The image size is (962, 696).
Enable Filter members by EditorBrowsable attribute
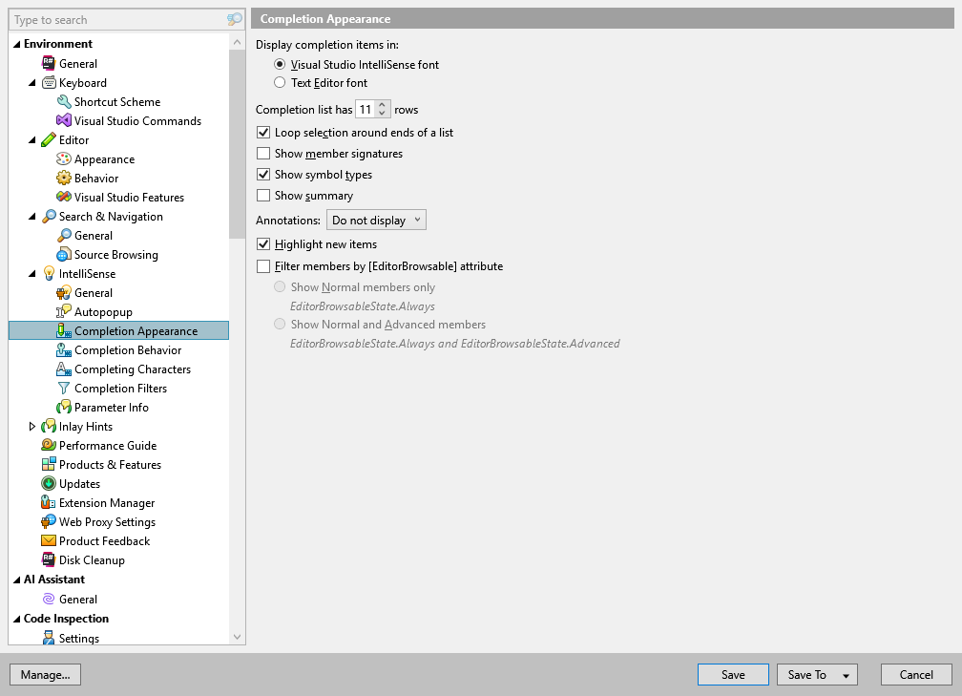263,265
